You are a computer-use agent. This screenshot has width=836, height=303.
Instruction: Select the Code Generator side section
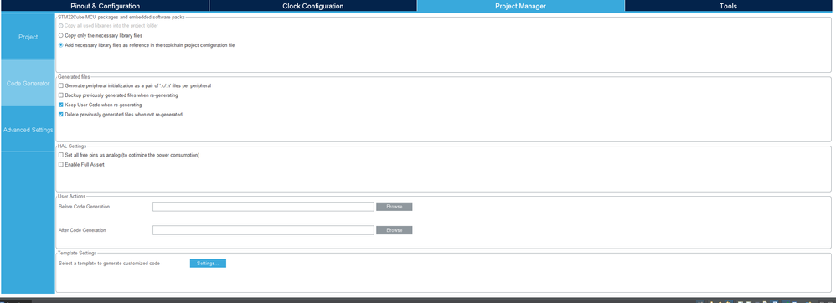(x=28, y=84)
